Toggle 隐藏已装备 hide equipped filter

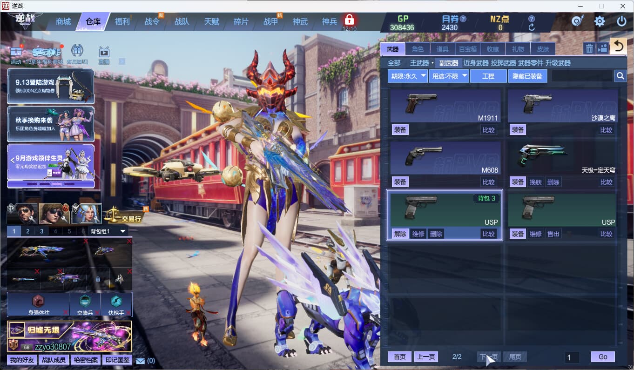[527, 76]
